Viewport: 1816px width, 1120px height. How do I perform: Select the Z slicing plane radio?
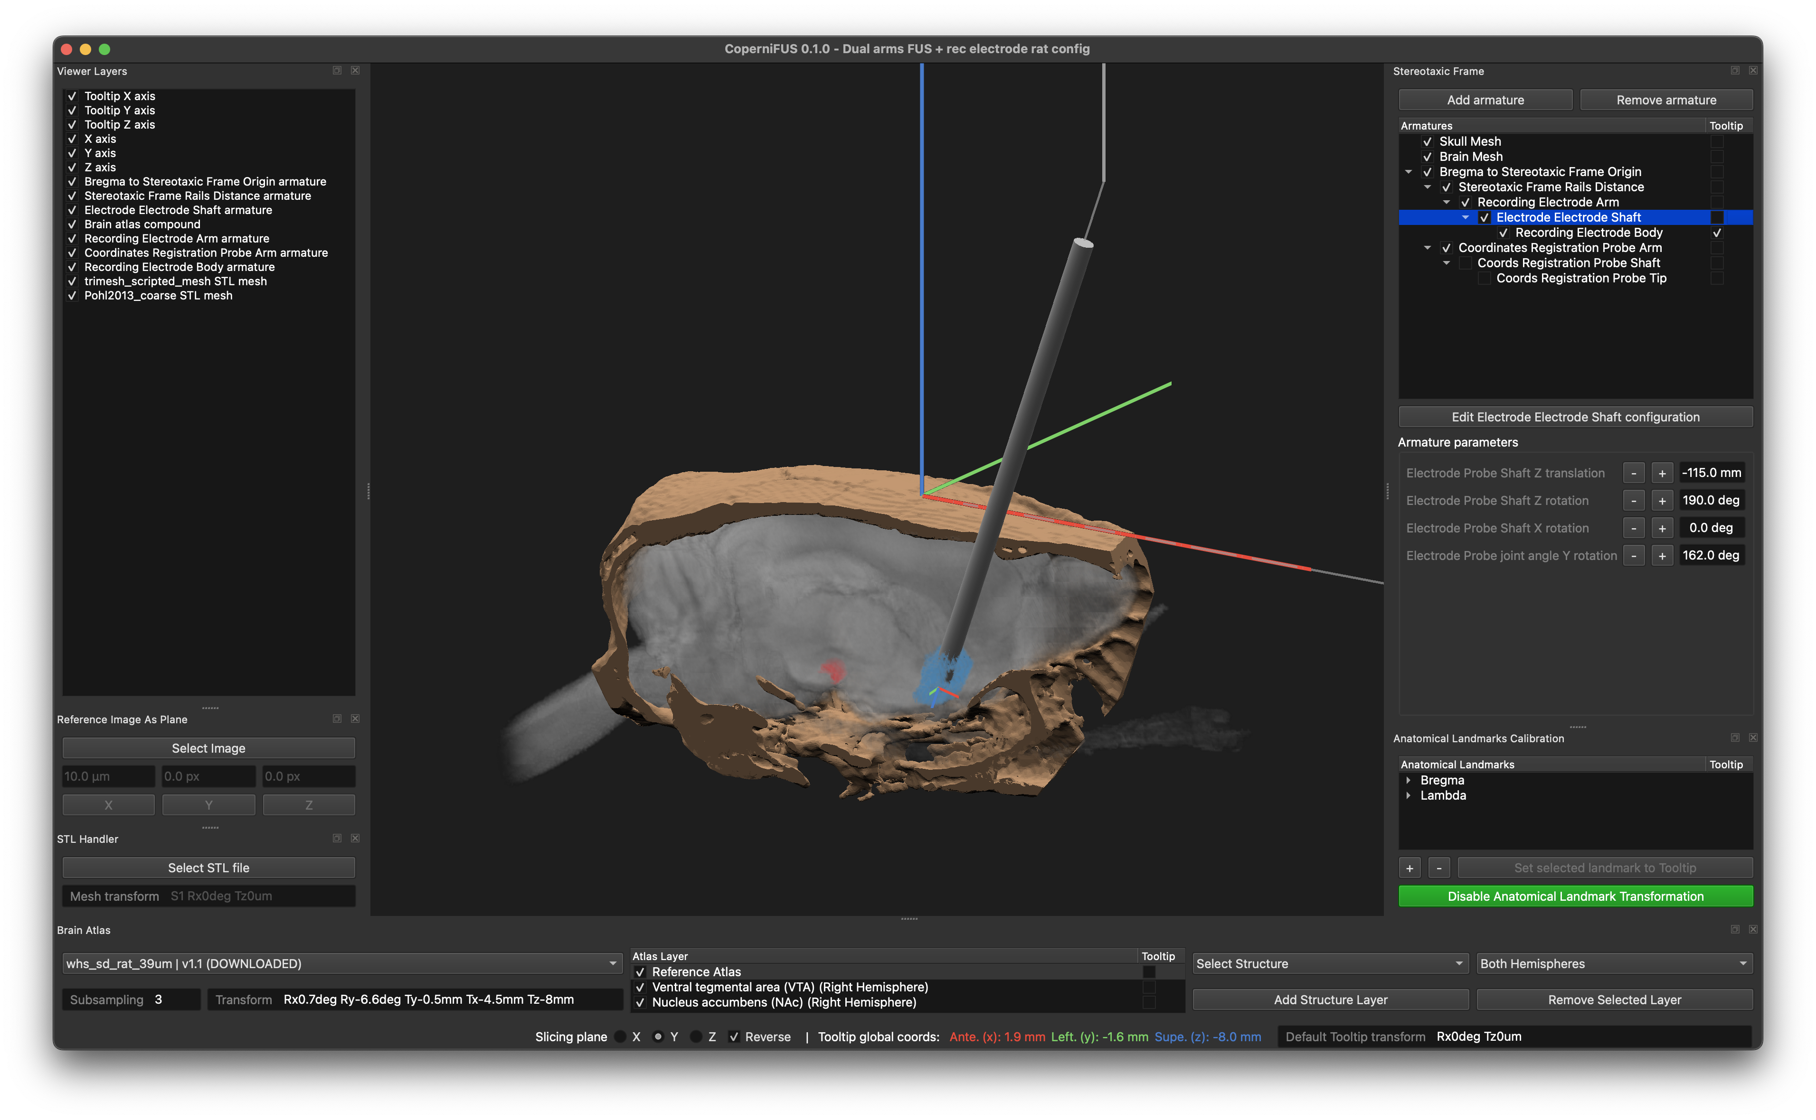pos(695,1037)
